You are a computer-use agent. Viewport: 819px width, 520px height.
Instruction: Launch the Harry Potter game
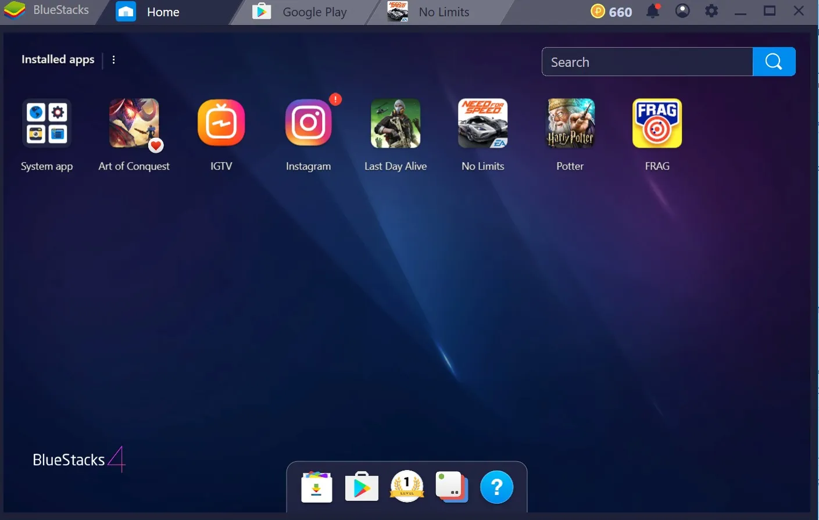coord(570,123)
